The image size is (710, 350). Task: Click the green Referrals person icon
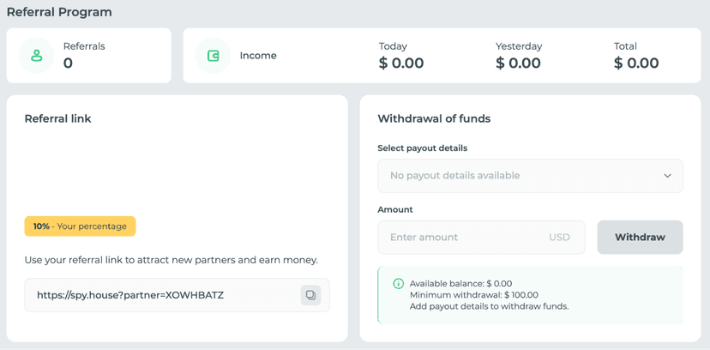pos(36,56)
